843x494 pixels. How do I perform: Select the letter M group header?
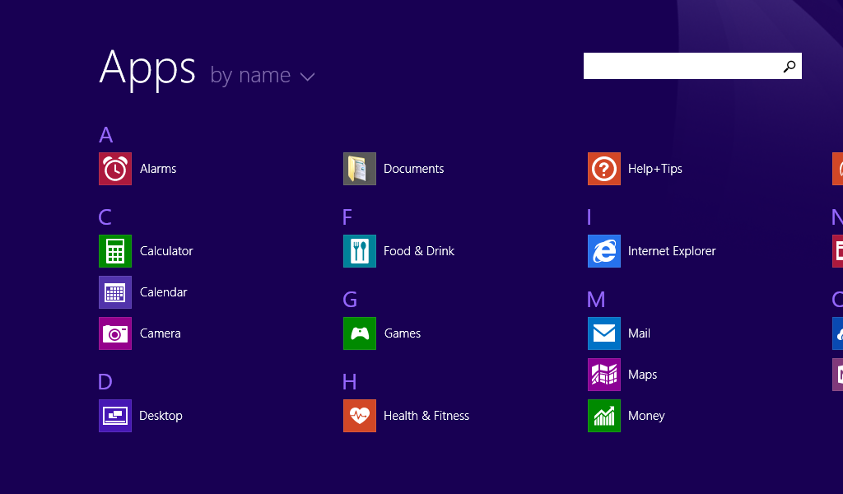tap(596, 300)
